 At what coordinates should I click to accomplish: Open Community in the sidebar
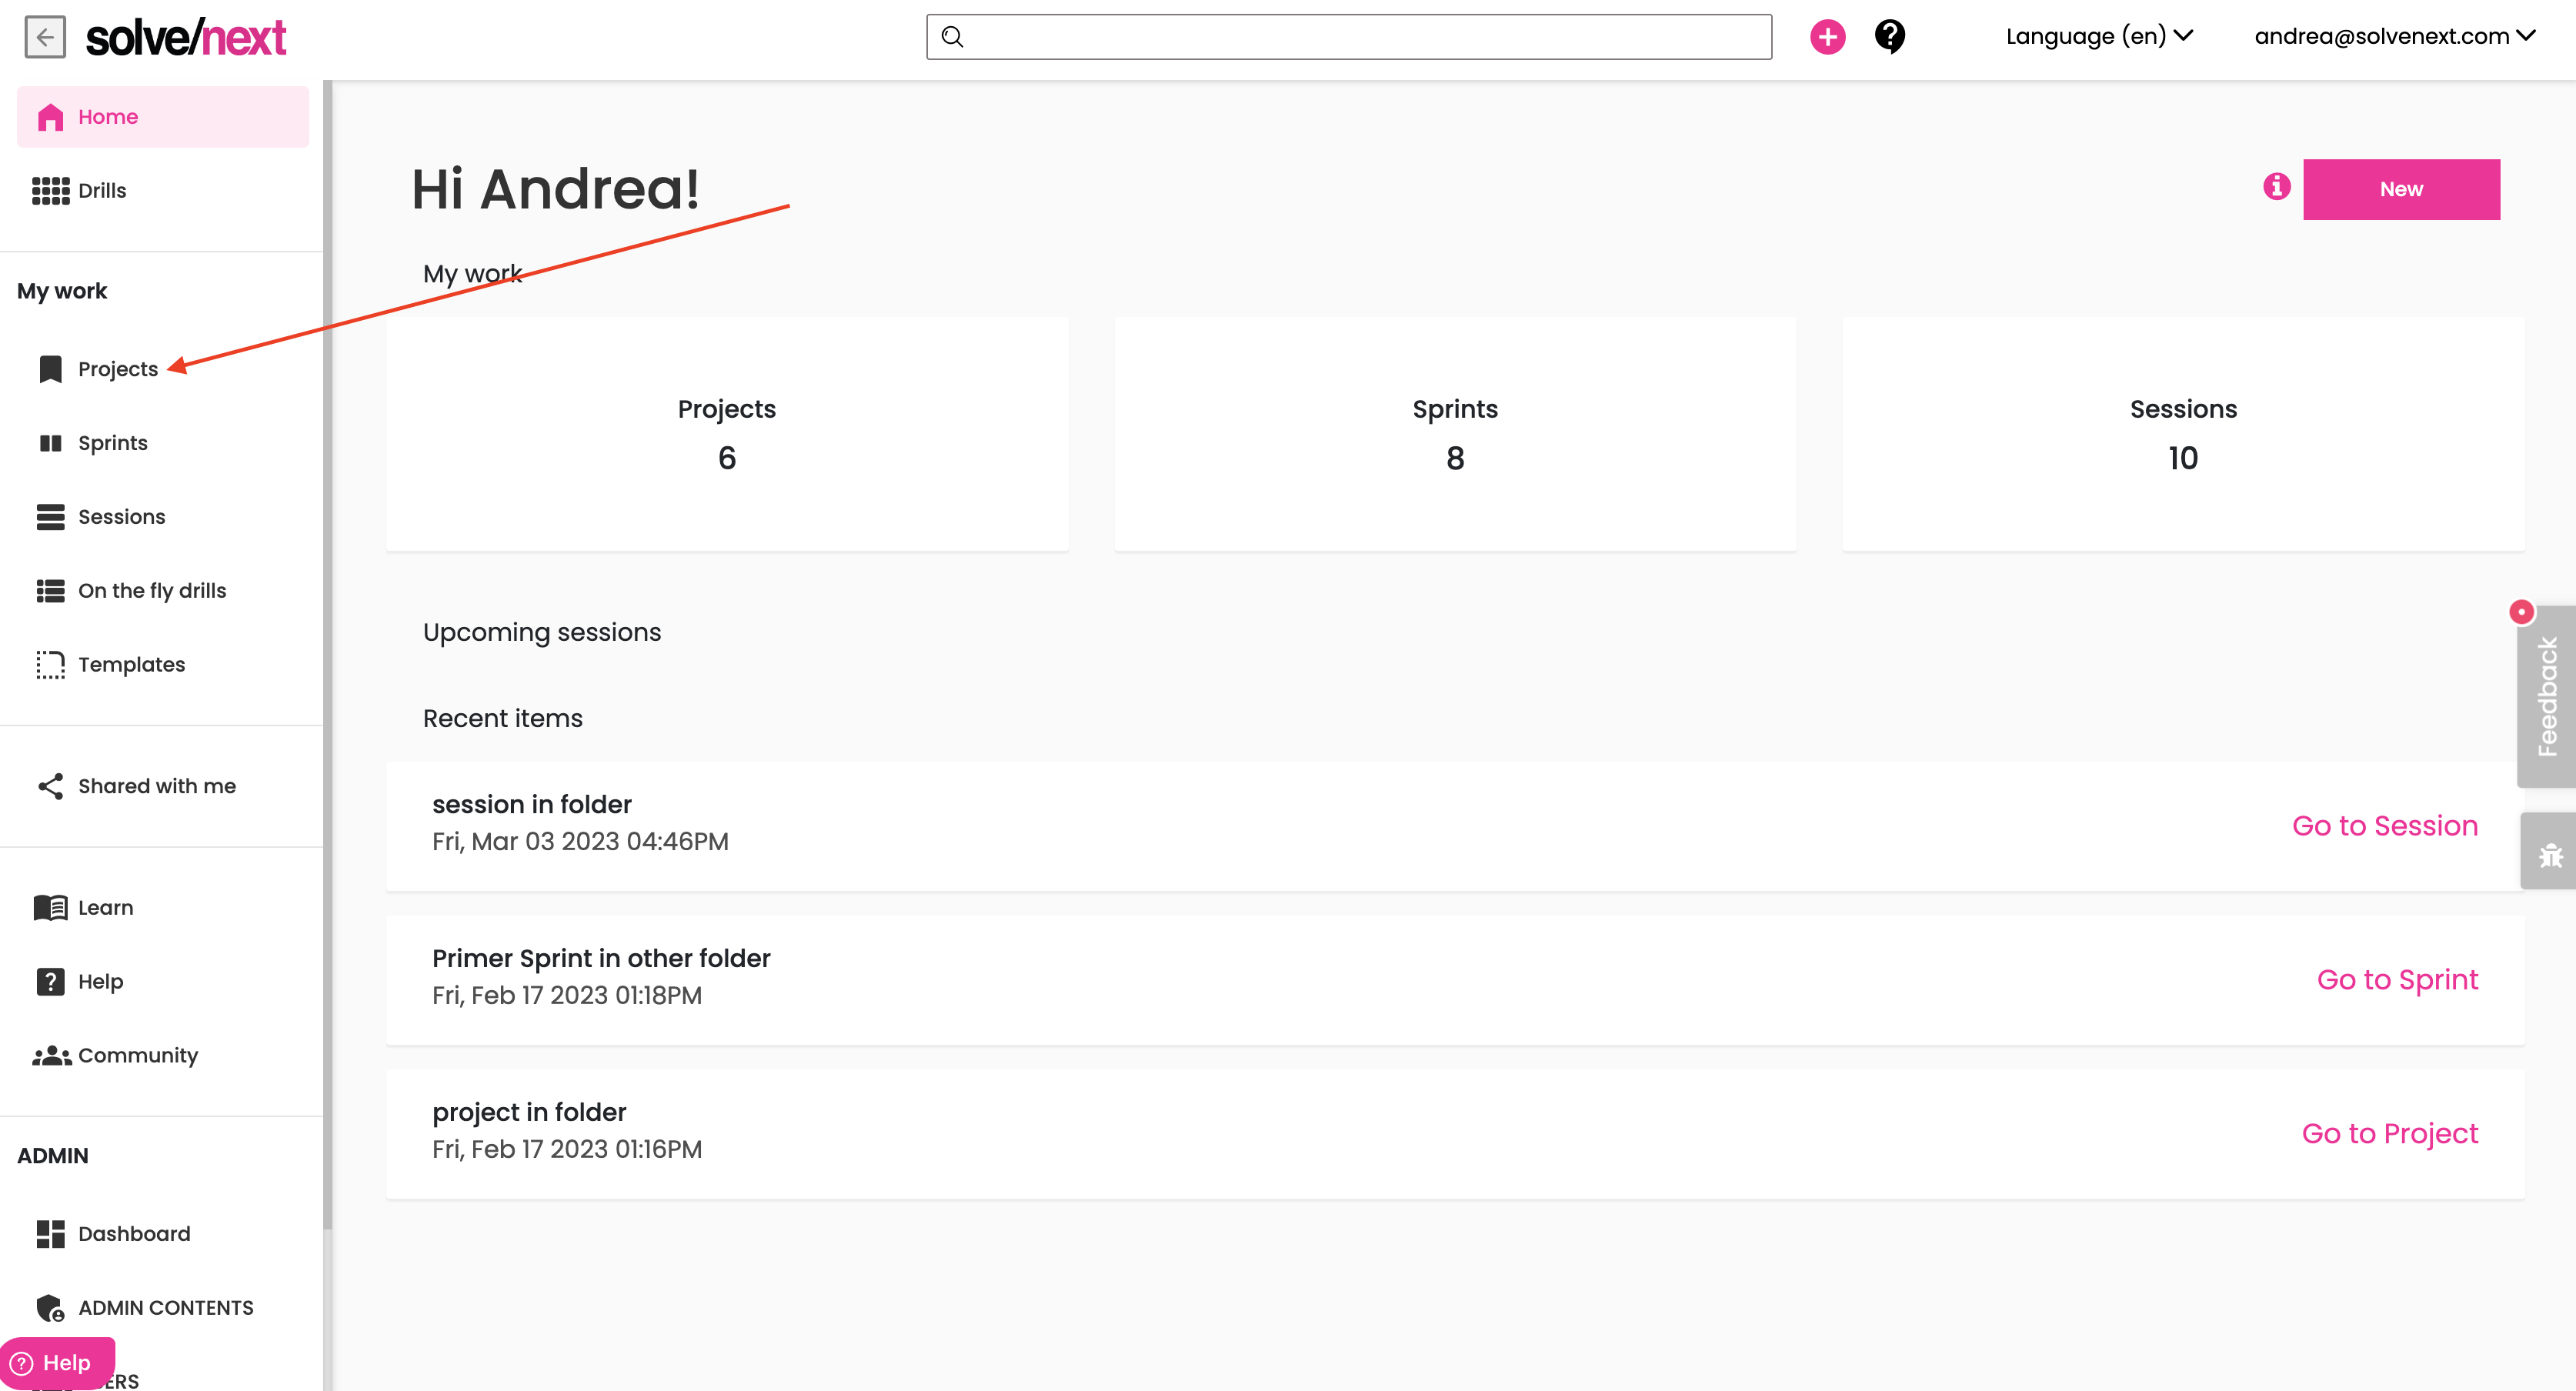137,1055
